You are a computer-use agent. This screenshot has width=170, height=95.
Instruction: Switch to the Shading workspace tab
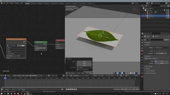coord(61,3)
